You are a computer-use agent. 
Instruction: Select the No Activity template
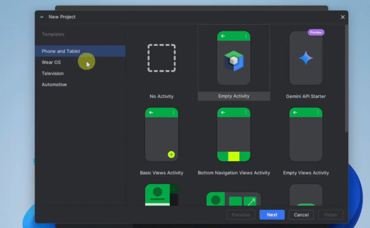click(162, 63)
